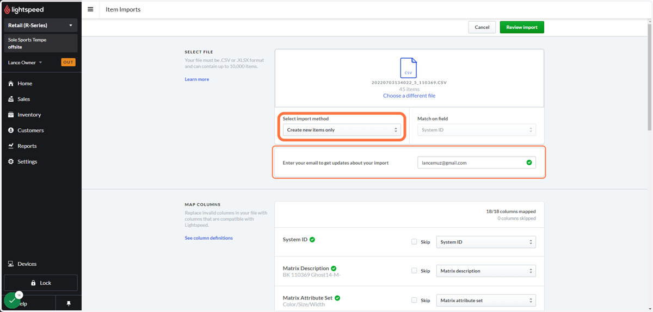
Task: Click the Sole Sports Tempe offsite shop
Action: click(x=41, y=43)
